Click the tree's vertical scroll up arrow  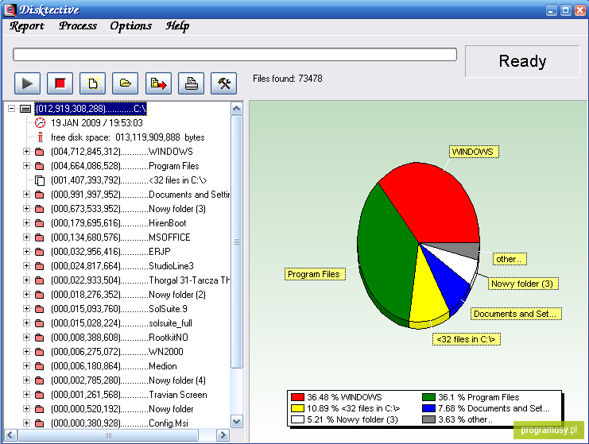coord(236,109)
